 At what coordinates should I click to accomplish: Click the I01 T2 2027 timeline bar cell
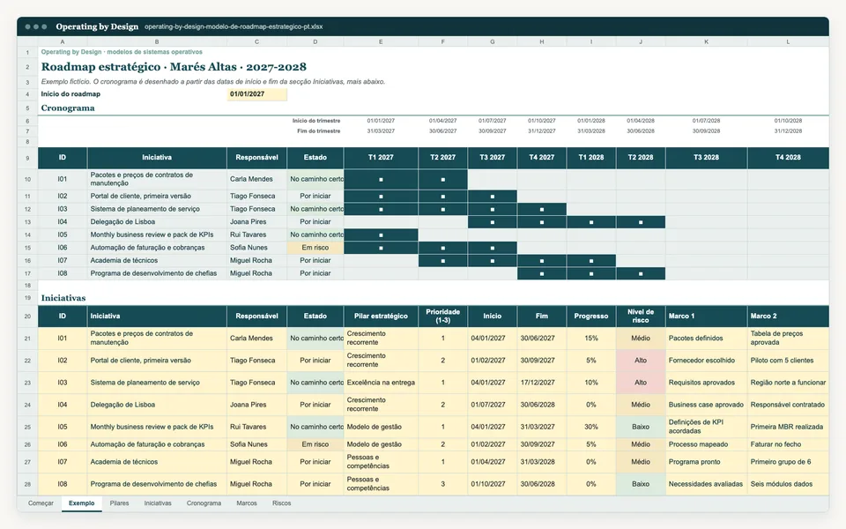443,179
